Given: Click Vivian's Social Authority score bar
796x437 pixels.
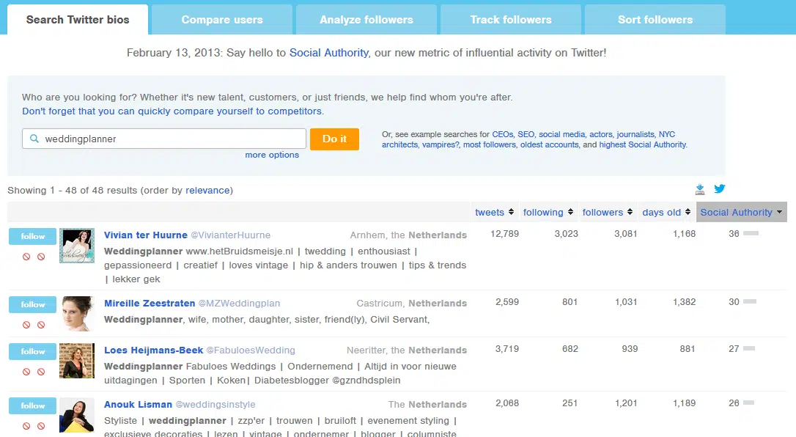Looking at the screenshot, I should click(751, 234).
